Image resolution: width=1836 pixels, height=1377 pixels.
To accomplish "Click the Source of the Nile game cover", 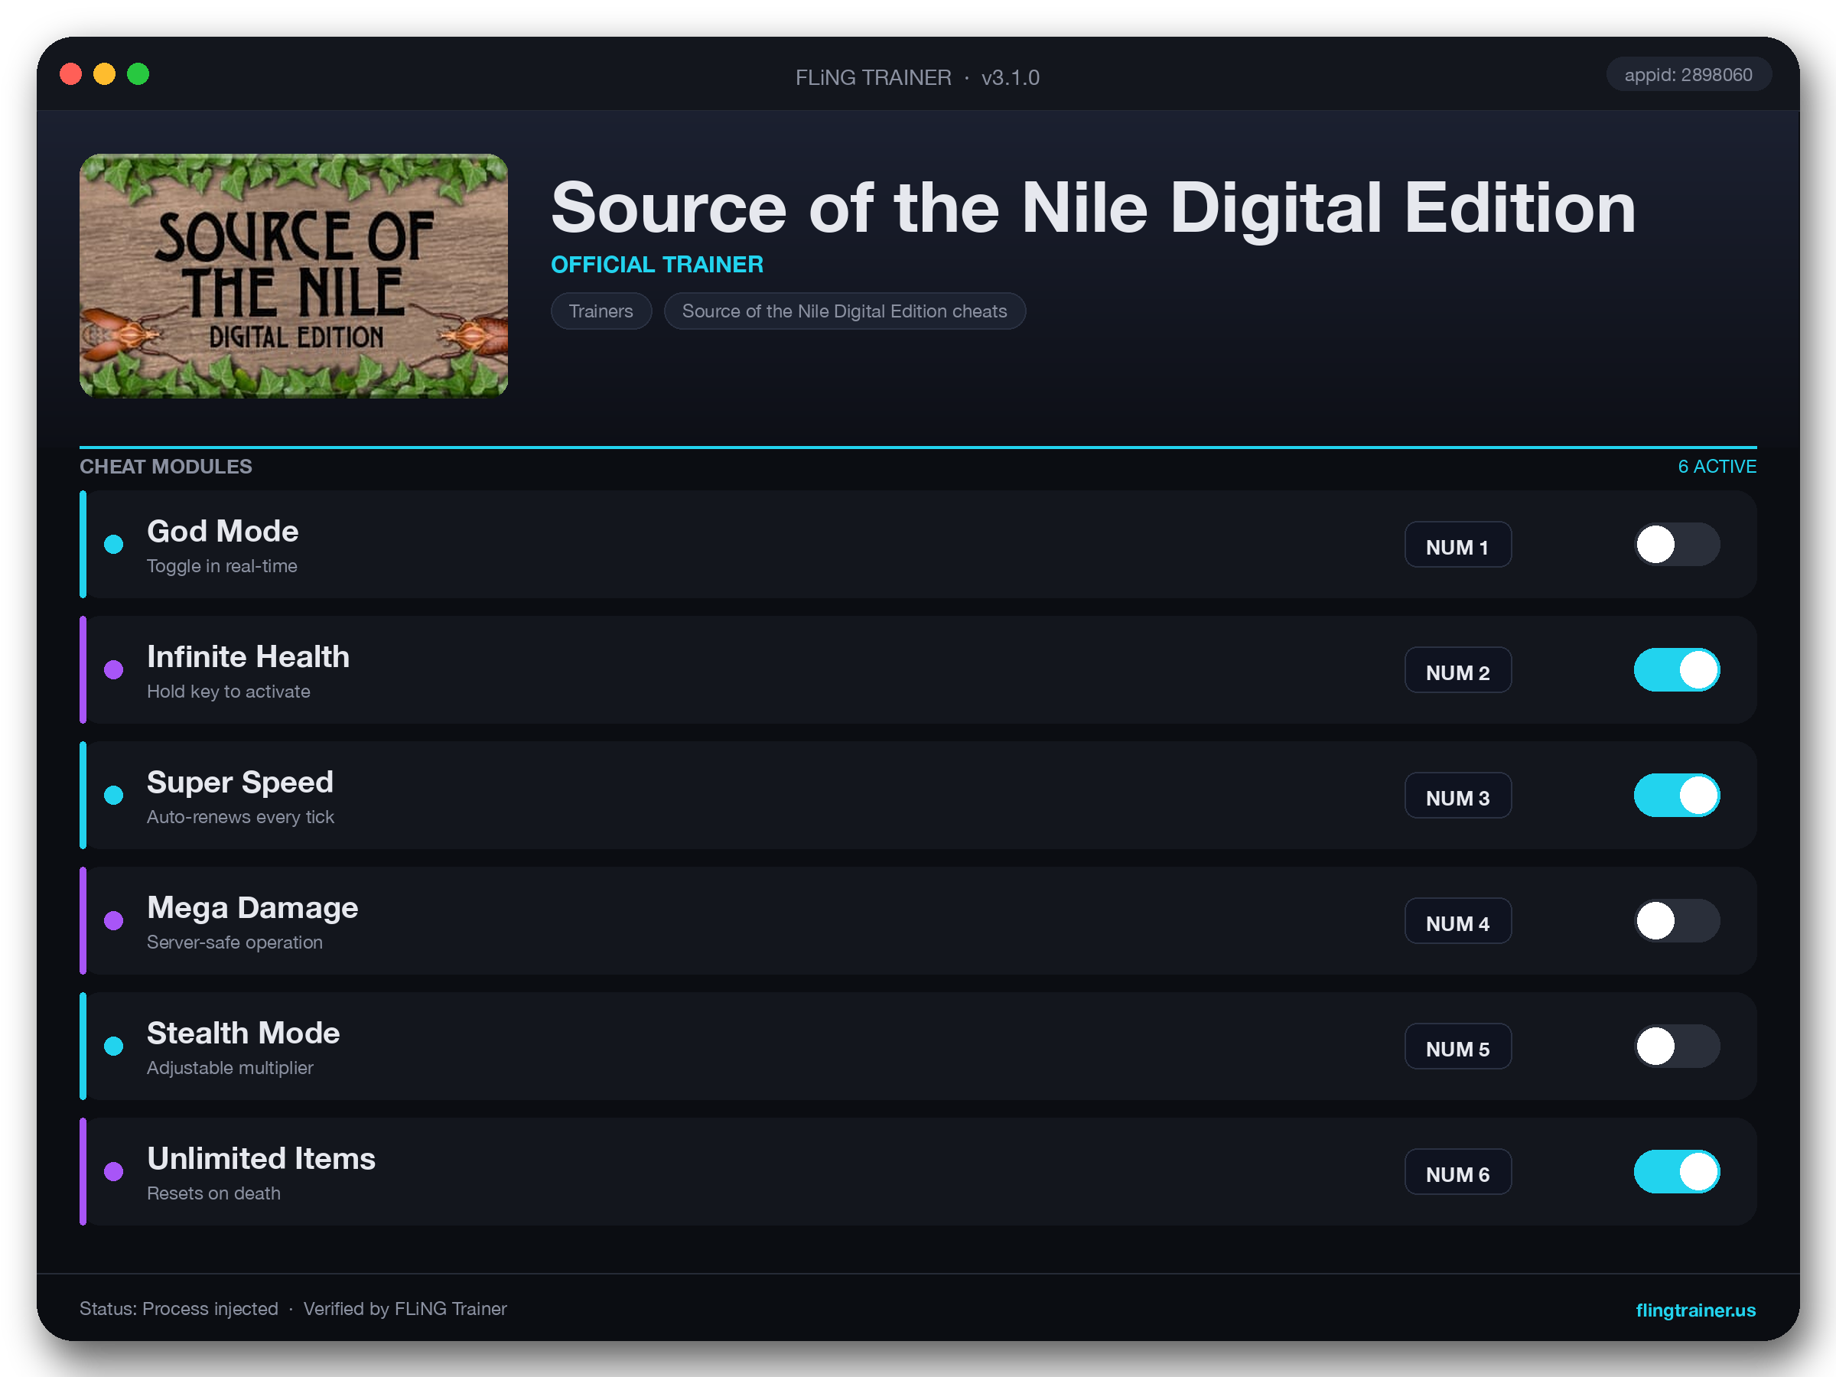I will [x=294, y=275].
